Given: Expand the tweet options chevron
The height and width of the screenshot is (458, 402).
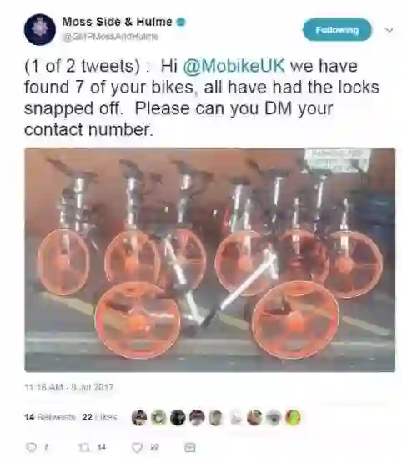Looking at the screenshot, I should click(389, 30).
